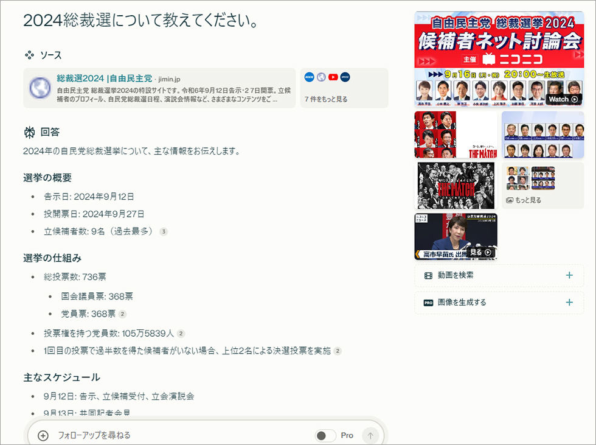Open citation 2 next to 105万5839人

[x=181, y=334]
